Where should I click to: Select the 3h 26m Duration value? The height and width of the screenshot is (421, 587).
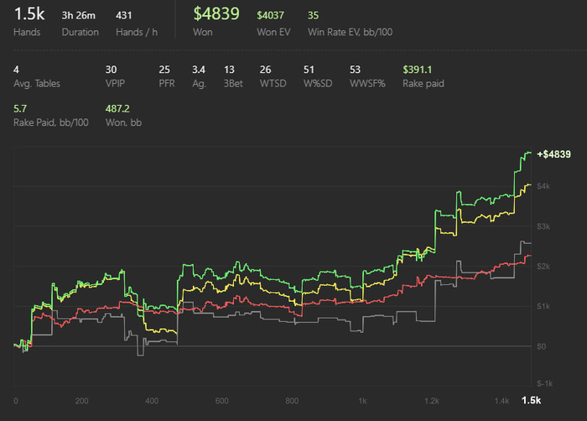[x=78, y=15]
